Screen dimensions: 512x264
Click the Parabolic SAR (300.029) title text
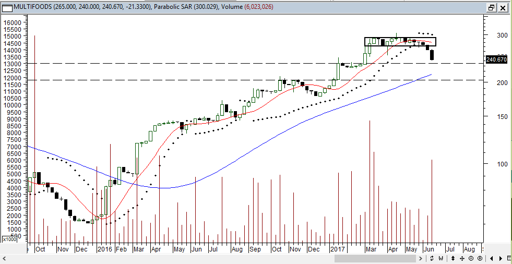point(187,7)
